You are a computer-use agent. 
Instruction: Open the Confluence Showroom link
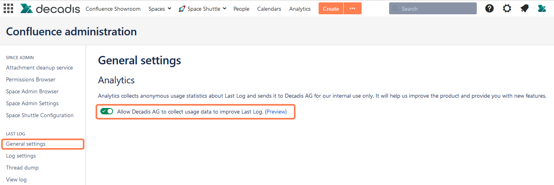tap(113, 9)
